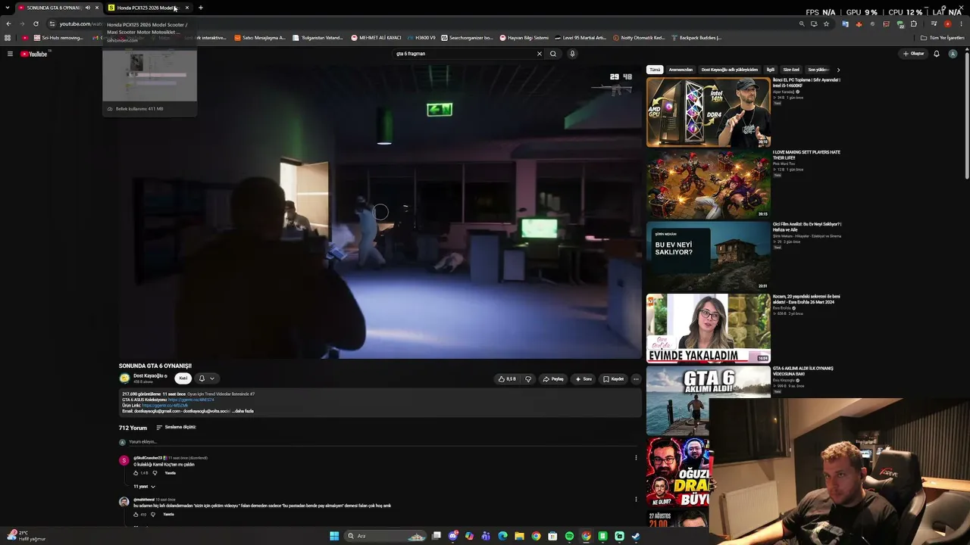Open the Chrome three-dot menu

point(962,23)
